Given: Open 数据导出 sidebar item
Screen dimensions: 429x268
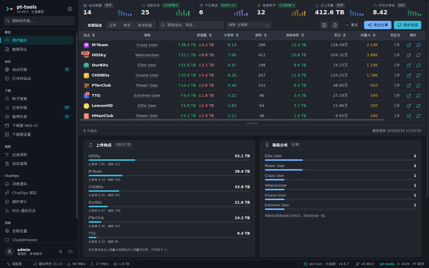Looking at the screenshot, I should pyautogui.click(x=38, y=49).
